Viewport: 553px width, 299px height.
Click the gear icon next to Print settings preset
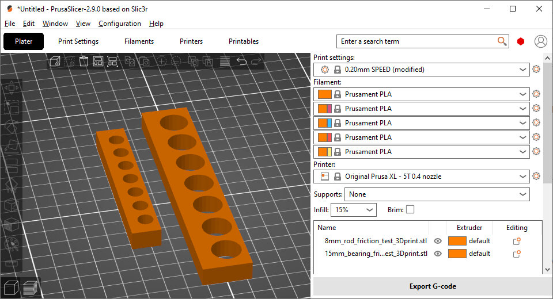pyautogui.click(x=536, y=69)
